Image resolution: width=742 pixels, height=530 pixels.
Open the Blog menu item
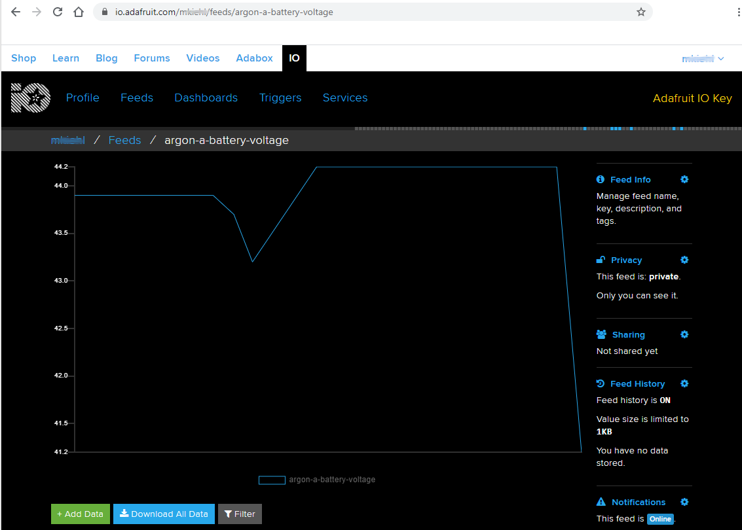[x=107, y=58]
